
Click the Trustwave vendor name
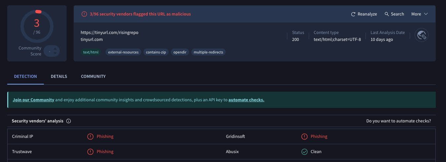click(22, 152)
